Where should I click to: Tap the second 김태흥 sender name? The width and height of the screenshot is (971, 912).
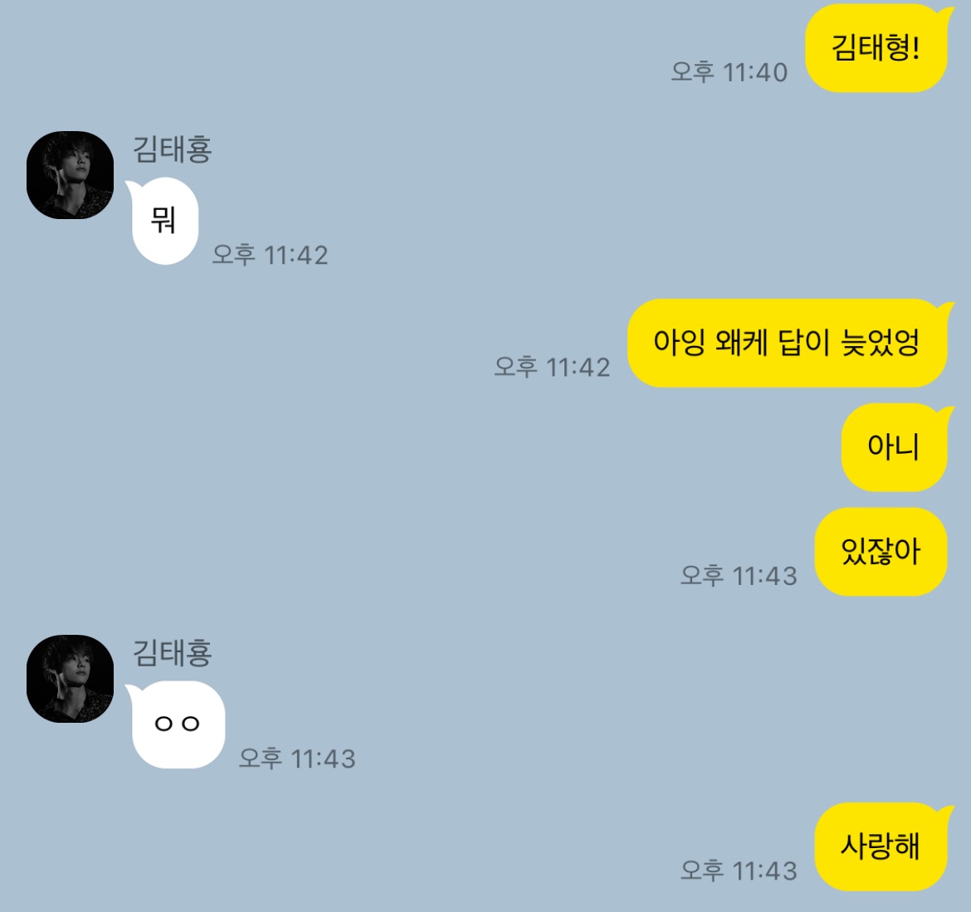tap(173, 653)
